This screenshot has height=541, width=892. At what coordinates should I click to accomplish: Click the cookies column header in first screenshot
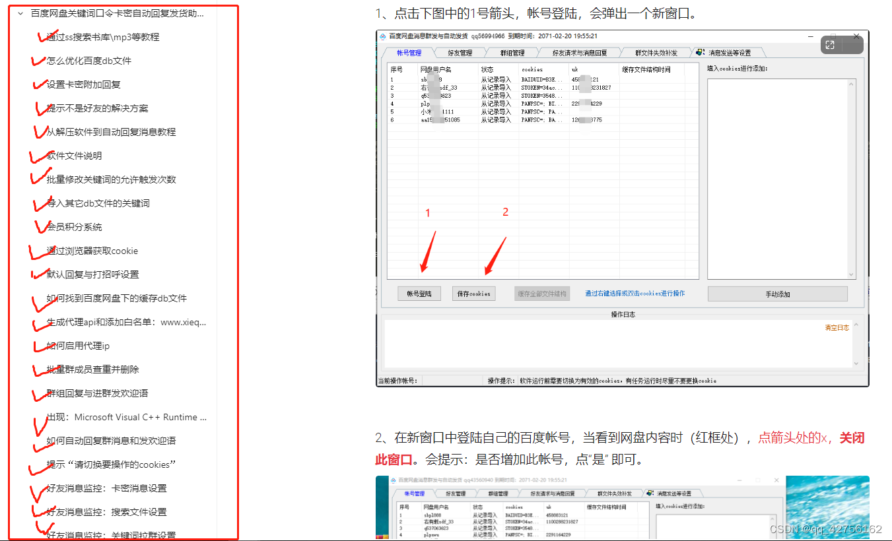tap(543, 69)
